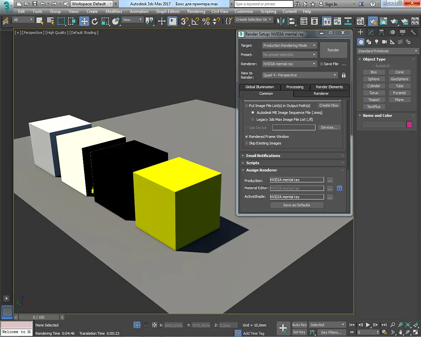Click Production renderer browse ... button

(330, 180)
